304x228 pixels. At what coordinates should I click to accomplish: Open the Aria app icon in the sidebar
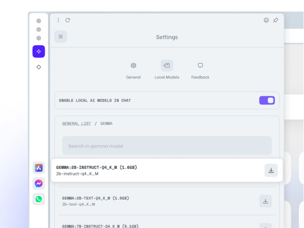point(39,168)
